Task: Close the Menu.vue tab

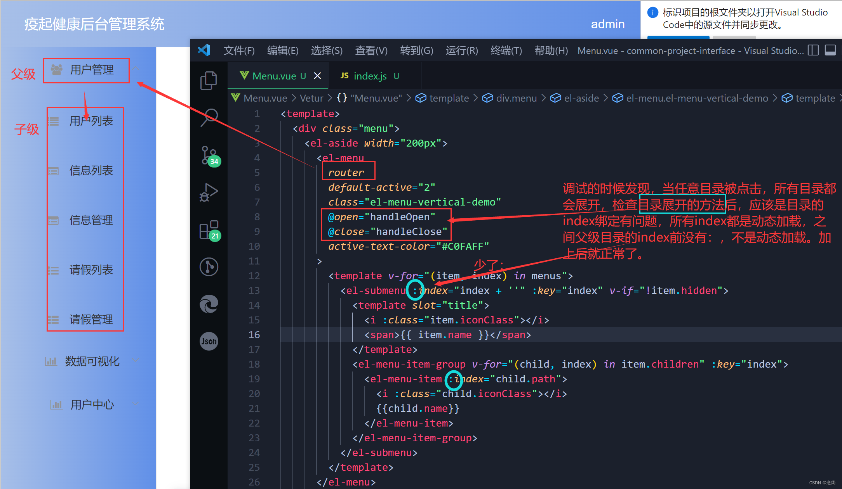Action: point(317,76)
